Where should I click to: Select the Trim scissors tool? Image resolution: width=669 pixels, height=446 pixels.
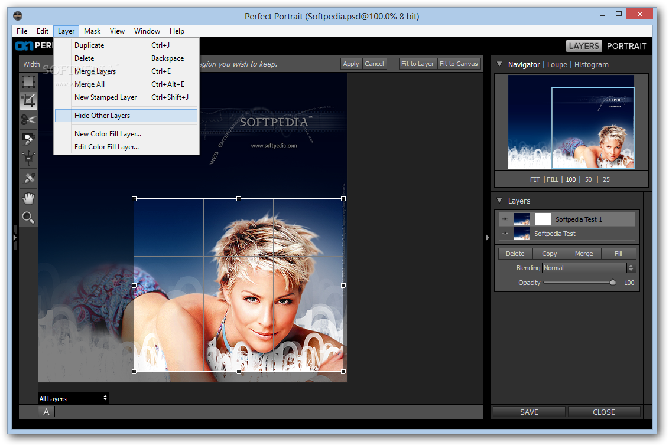click(x=28, y=120)
